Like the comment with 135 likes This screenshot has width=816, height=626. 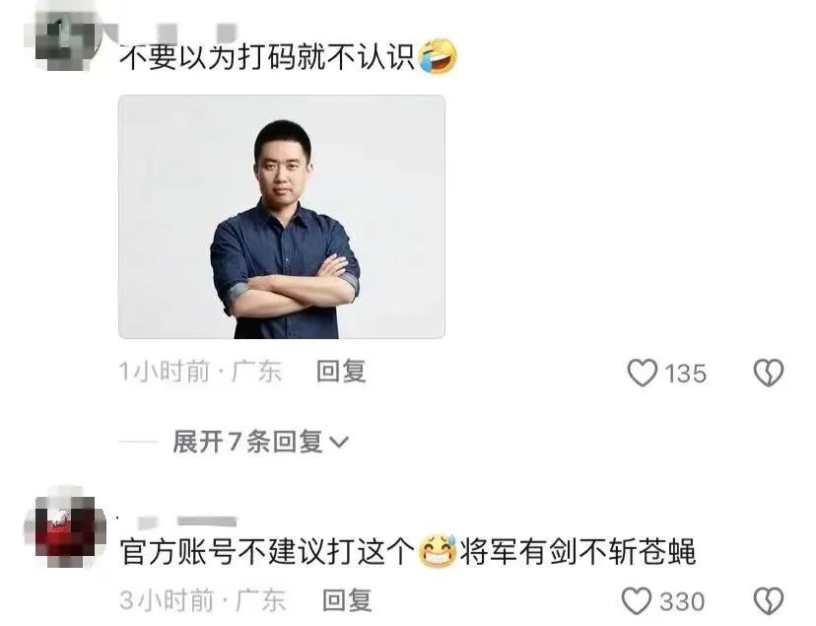click(x=643, y=373)
